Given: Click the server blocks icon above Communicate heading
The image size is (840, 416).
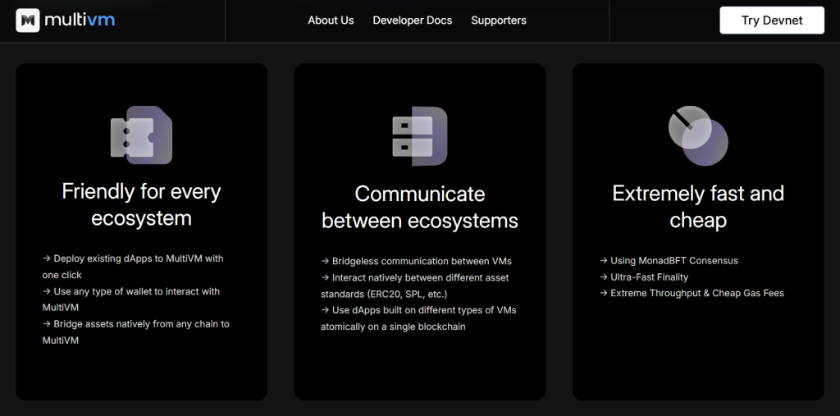Looking at the screenshot, I should point(419,135).
